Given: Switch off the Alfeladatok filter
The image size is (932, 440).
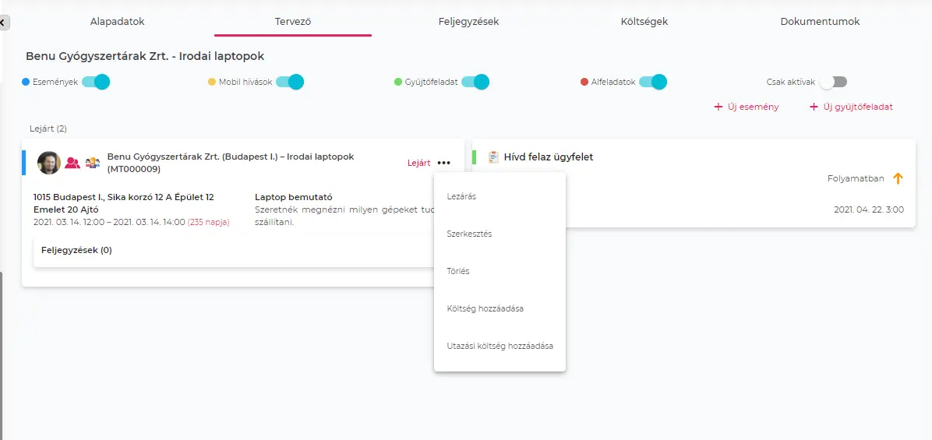Looking at the screenshot, I should pyautogui.click(x=653, y=82).
